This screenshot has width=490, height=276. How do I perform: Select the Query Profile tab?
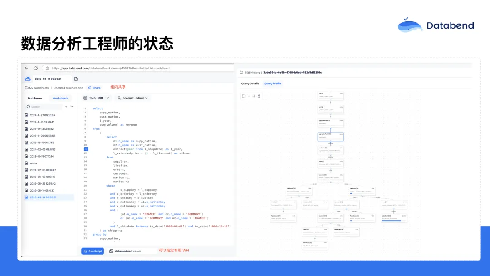click(273, 84)
